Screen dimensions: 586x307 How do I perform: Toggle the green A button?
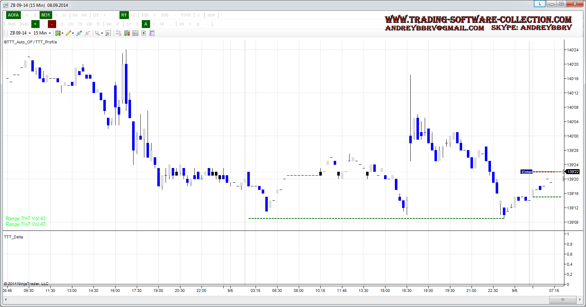tap(146, 24)
